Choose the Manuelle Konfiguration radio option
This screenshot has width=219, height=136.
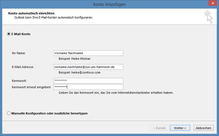coord(9,113)
